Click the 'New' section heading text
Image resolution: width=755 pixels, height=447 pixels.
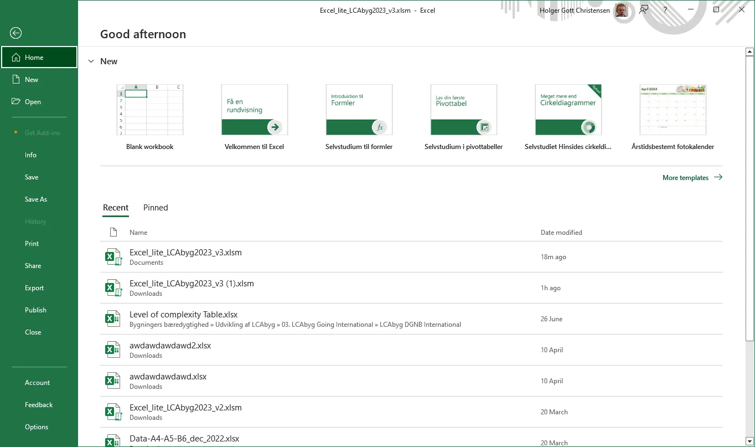point(108,61)
